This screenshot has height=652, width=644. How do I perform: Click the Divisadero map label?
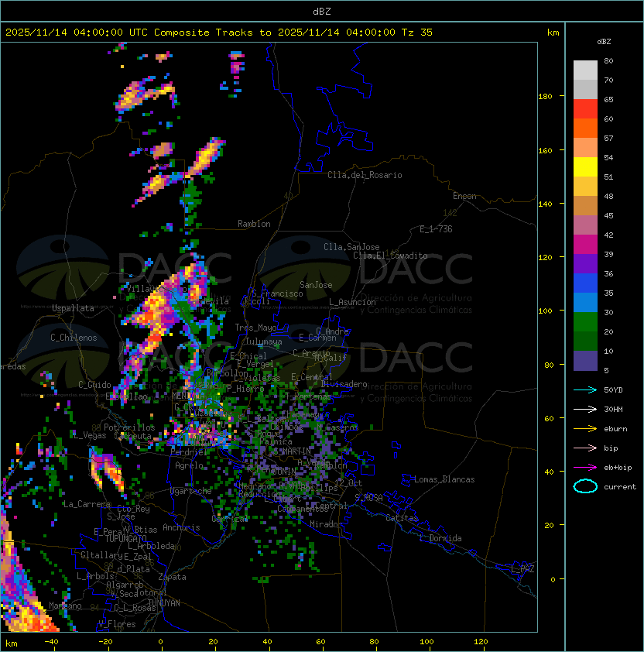[x=344, y=384]
